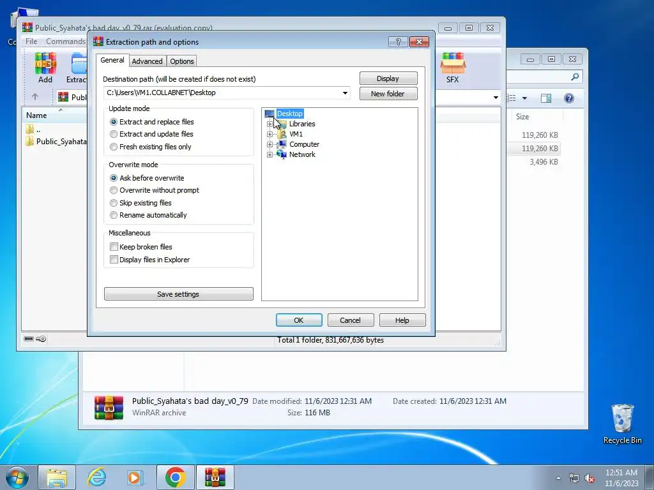Screen dimensions: 654x490
Task: Select Desktop in the folder tree
Action: click(289, 114)
